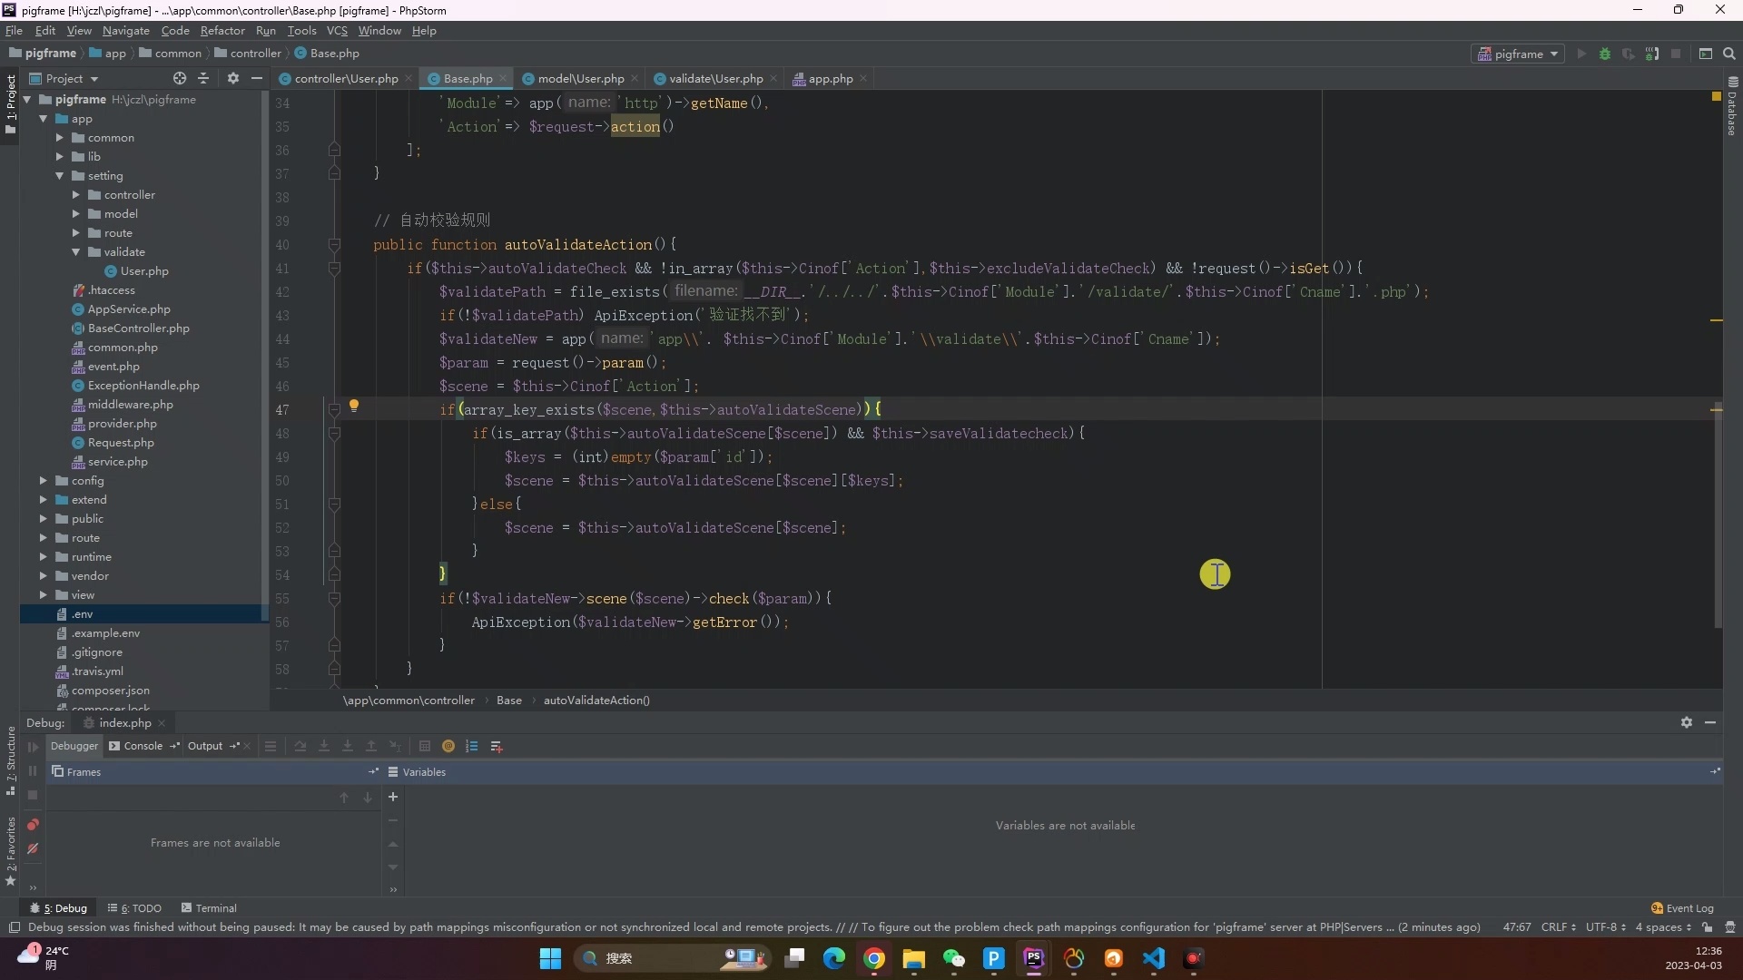
Task: Select the Debug bug icon in toolbar
Action: point(1605,54)
